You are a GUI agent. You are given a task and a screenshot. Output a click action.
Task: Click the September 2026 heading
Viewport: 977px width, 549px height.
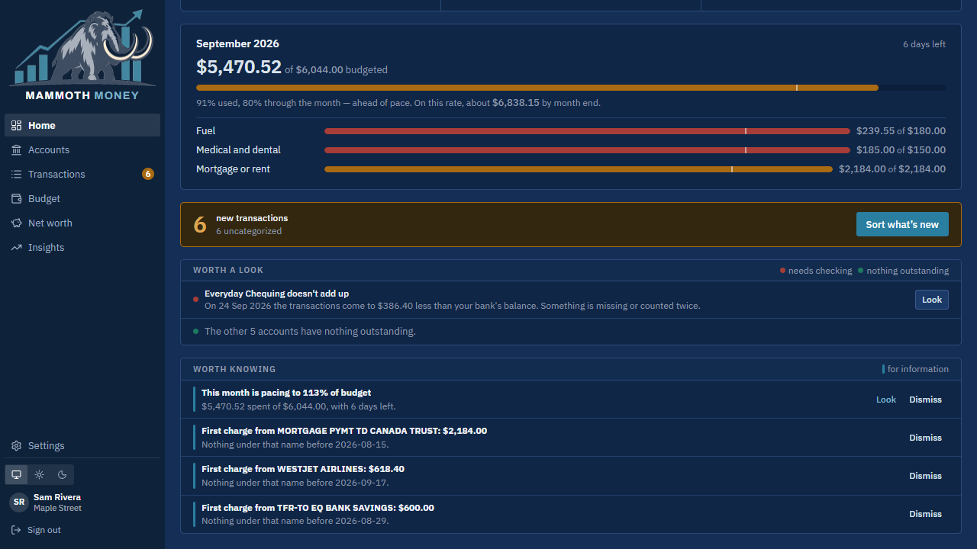pyautogui.click(x=237, y=43)
